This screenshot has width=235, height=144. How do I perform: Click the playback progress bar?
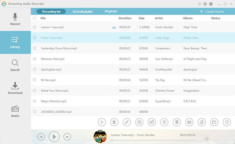153,140
